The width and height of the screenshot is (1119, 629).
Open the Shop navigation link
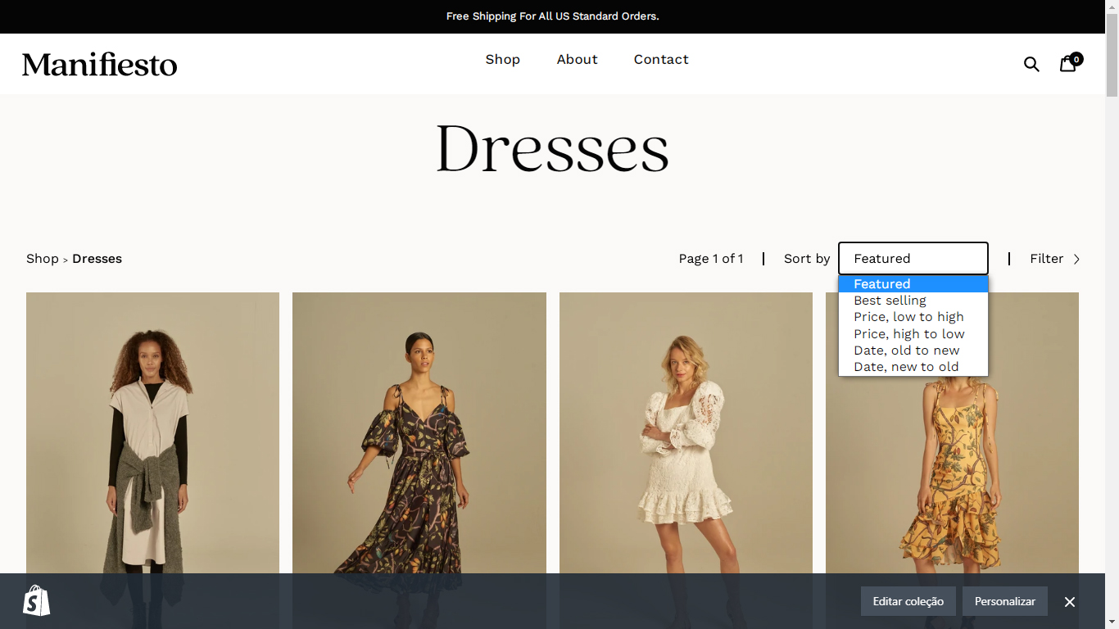(502, 60)
